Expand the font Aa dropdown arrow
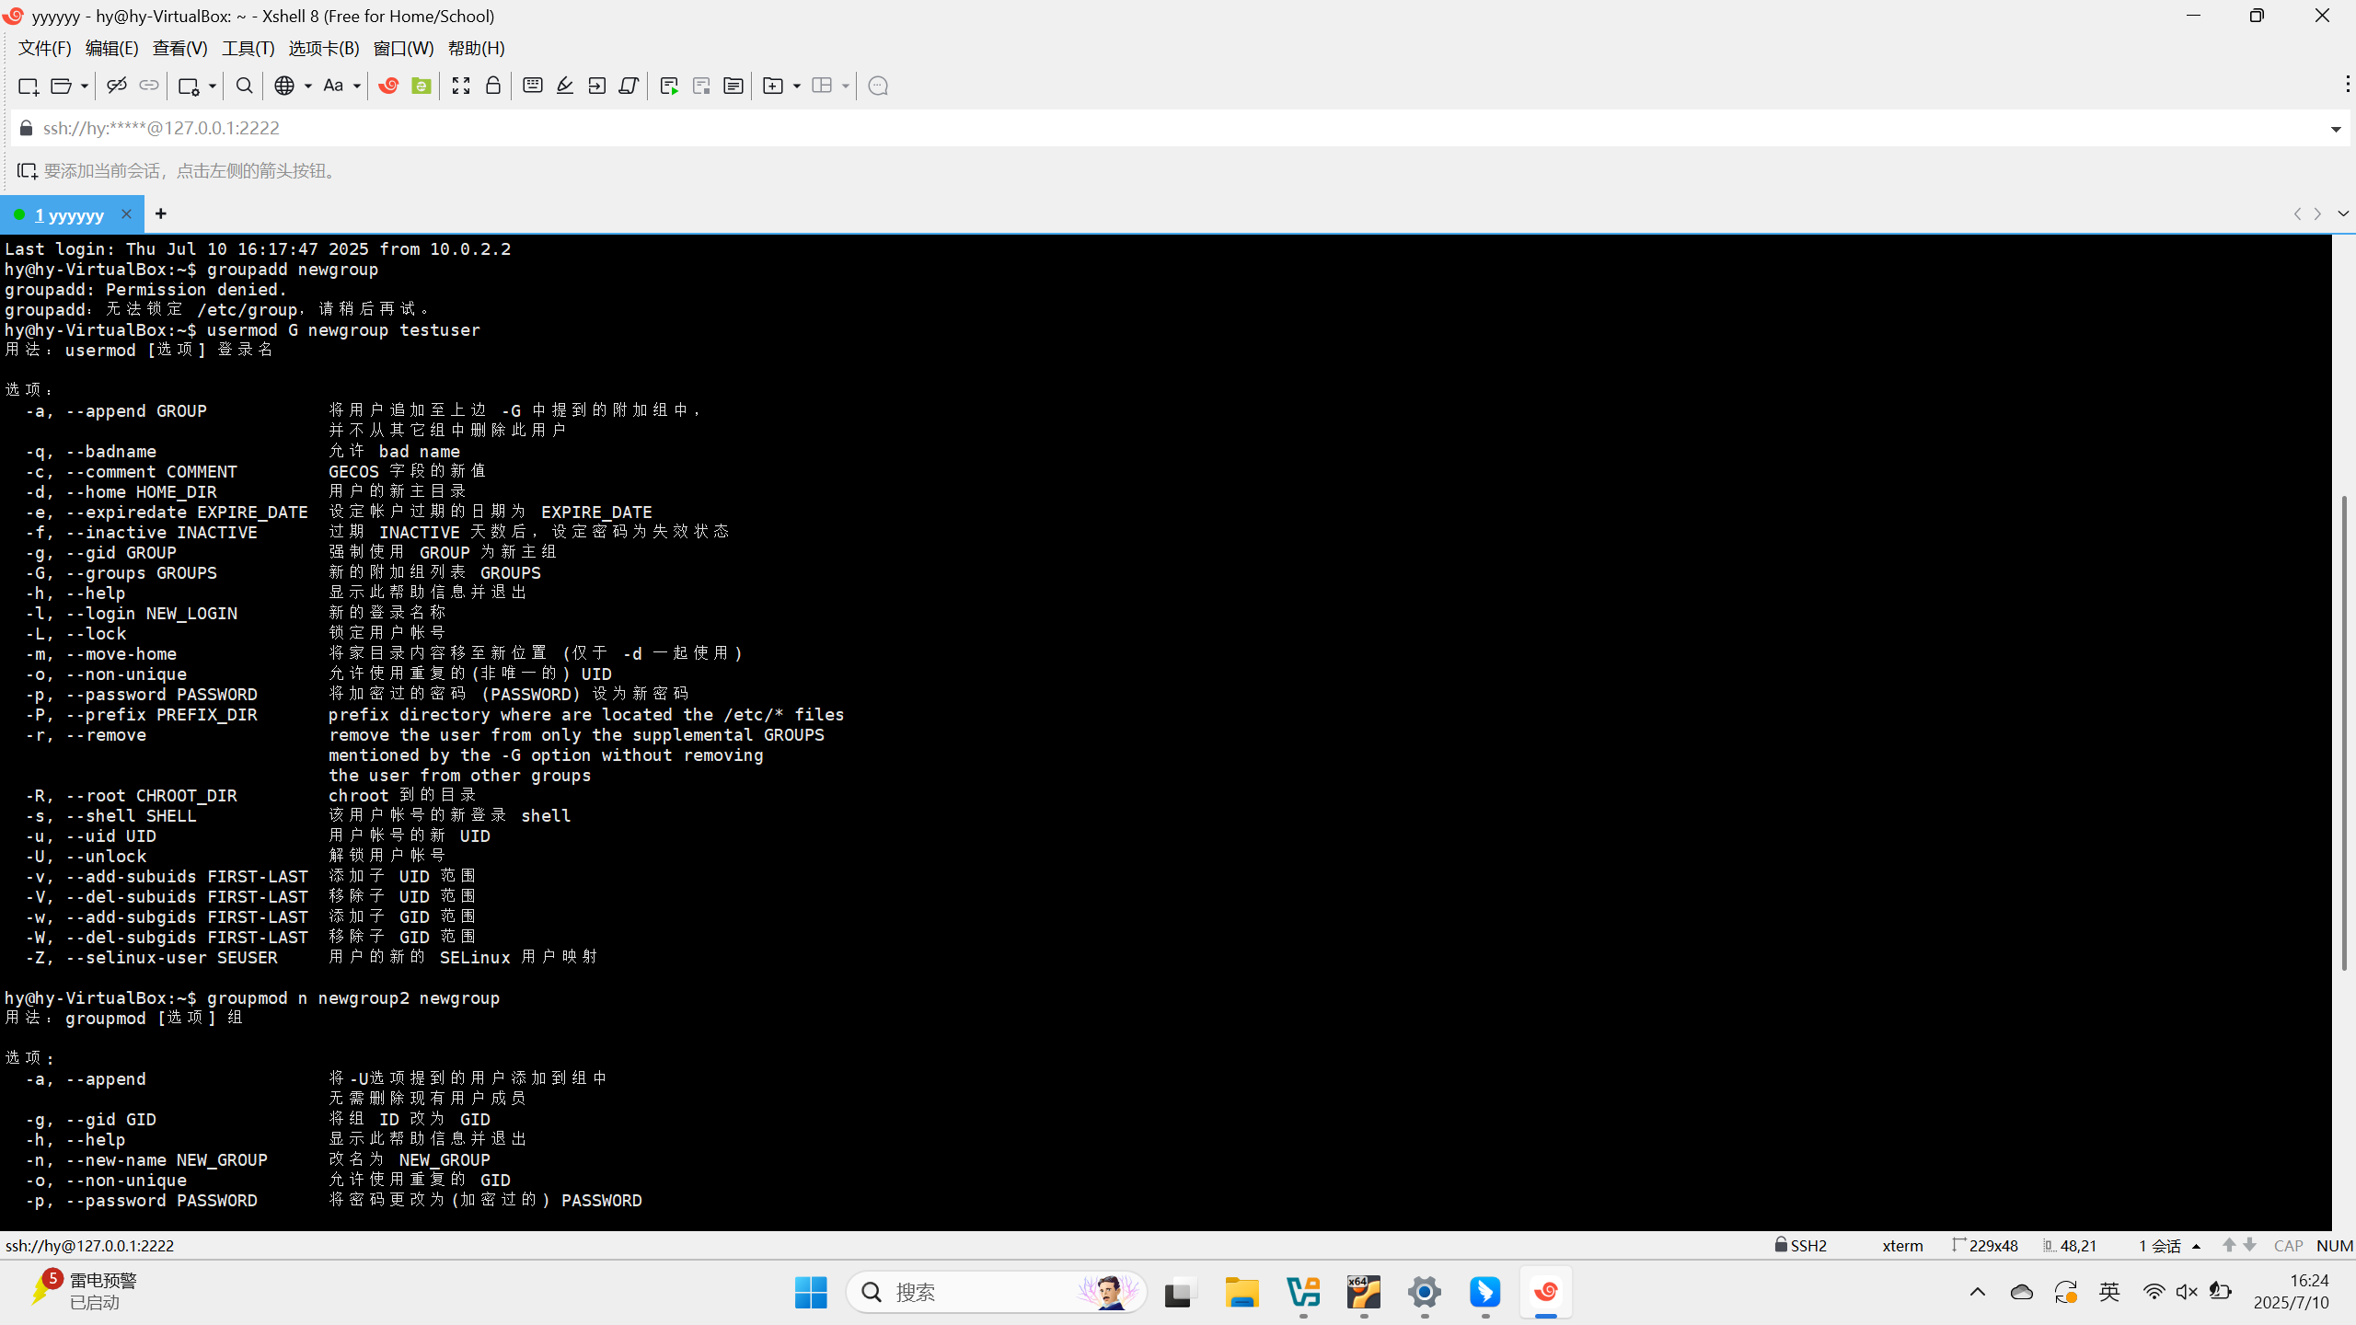Screen dimensions: 2356x1325 357,86
